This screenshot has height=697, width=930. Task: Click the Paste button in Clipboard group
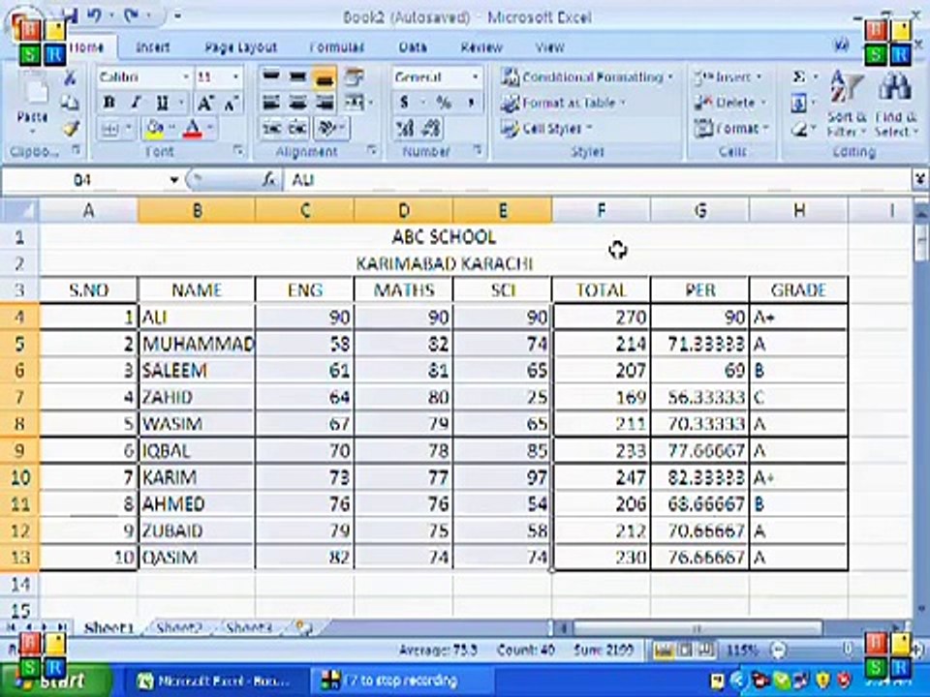[x=34, y=102]
